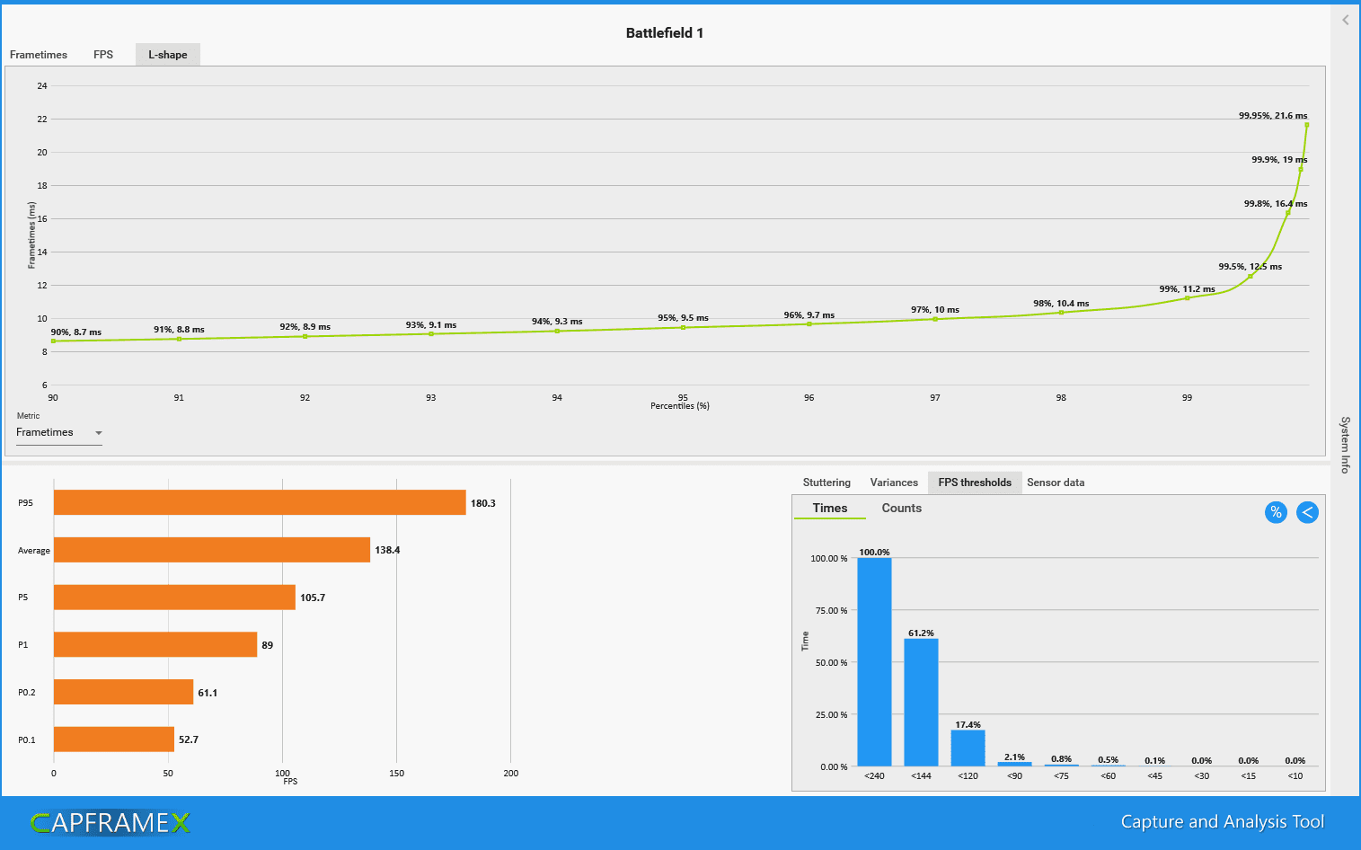Click the 138.4 value label
The height and width of the screenshot is (850, 1361).
point(387,550)
